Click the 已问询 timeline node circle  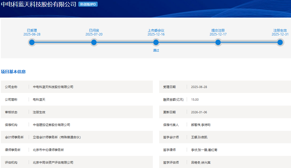[94, 42]
